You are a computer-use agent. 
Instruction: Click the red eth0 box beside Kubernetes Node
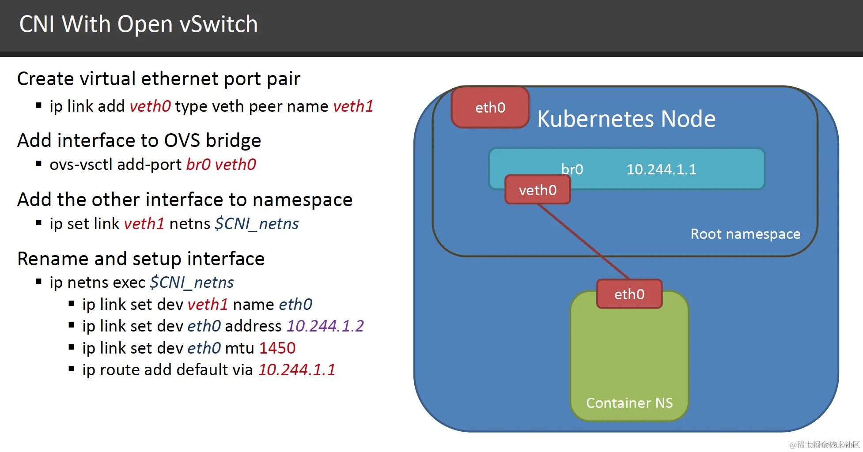click(490, 108)
